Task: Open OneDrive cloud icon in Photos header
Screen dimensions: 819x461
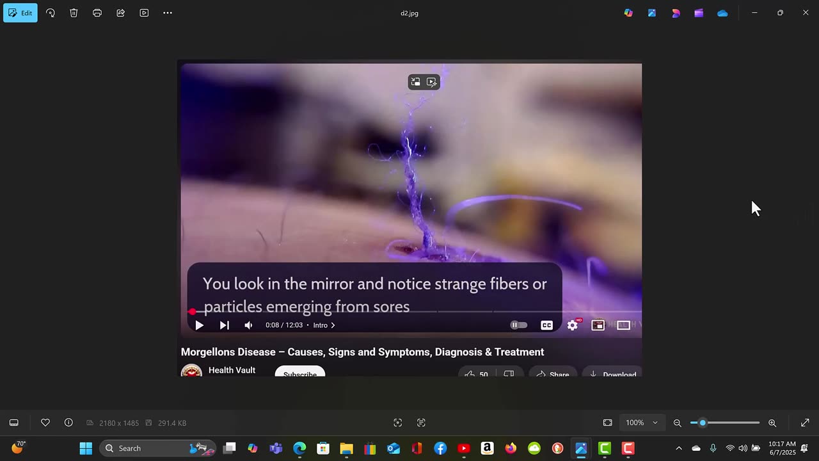Action: click(722, 13)
